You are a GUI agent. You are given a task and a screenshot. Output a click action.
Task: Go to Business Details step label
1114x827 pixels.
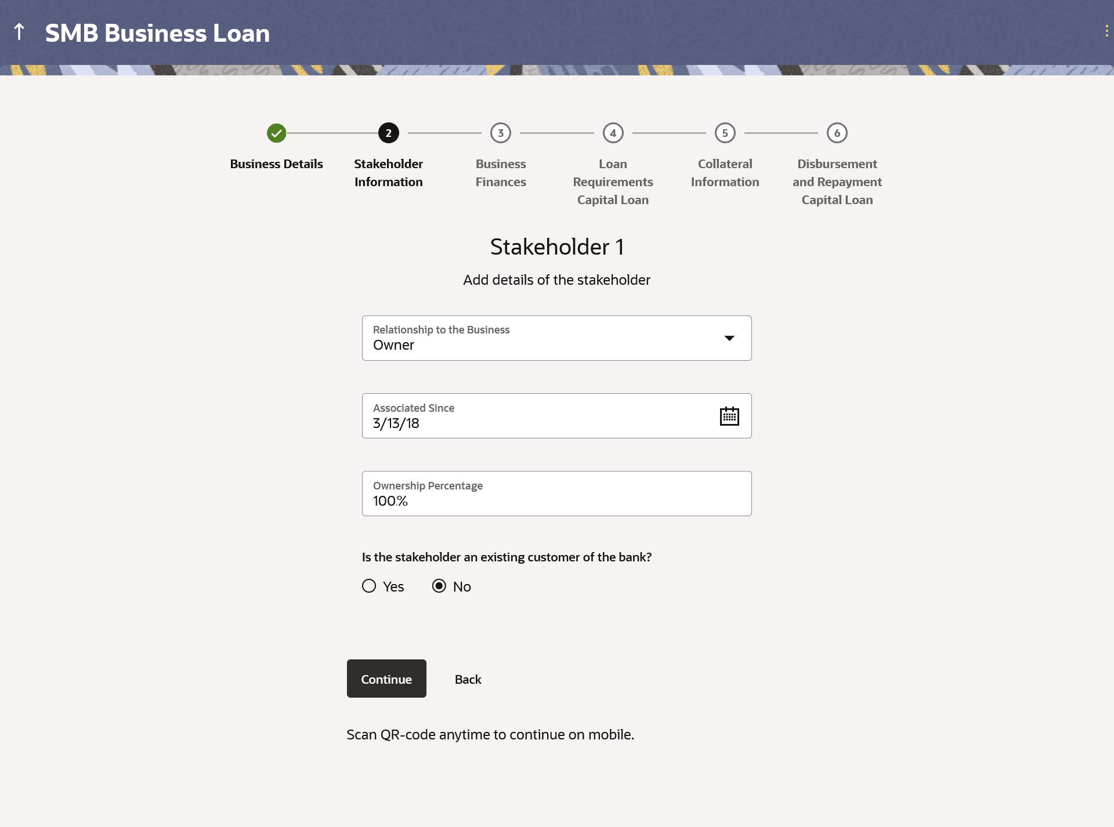tap(276, 164)
